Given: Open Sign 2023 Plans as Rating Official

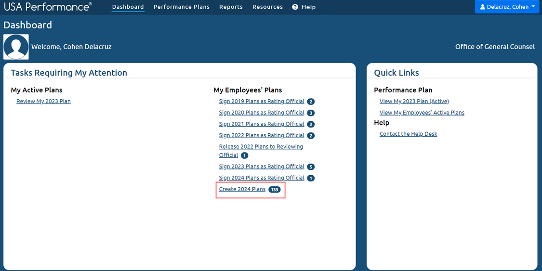Looking at the screenshot, I should [x=262, y=167].
